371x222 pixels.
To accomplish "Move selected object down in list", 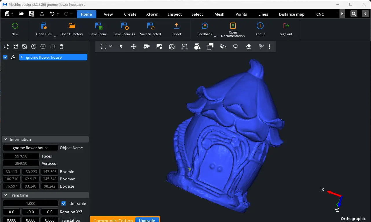I will pyautogui.click(x=43, y=47).
